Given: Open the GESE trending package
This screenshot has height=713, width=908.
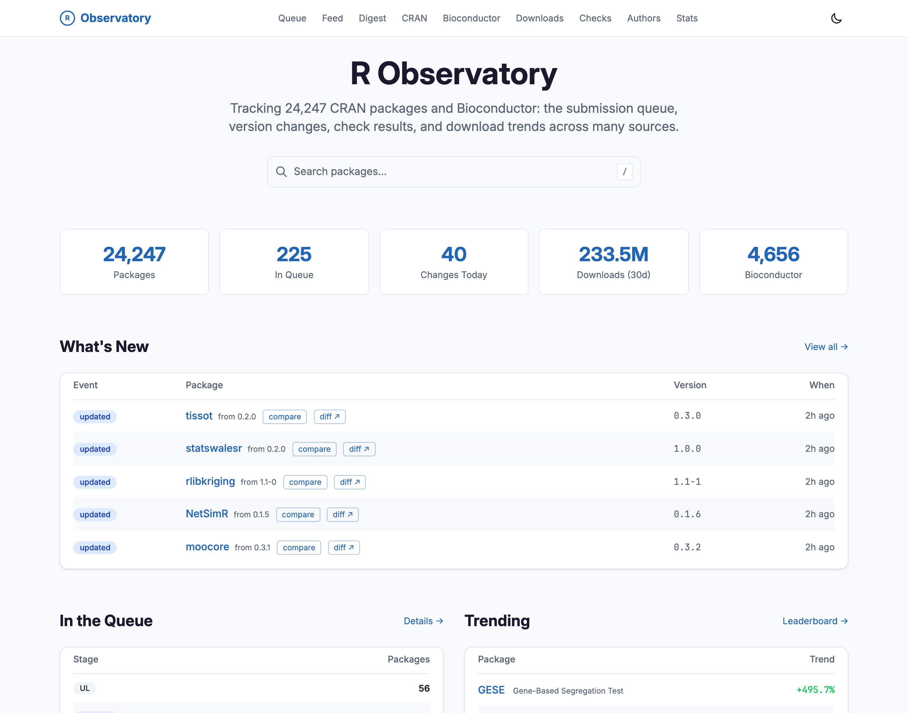Looking at the screenshot, I should 491,690.
